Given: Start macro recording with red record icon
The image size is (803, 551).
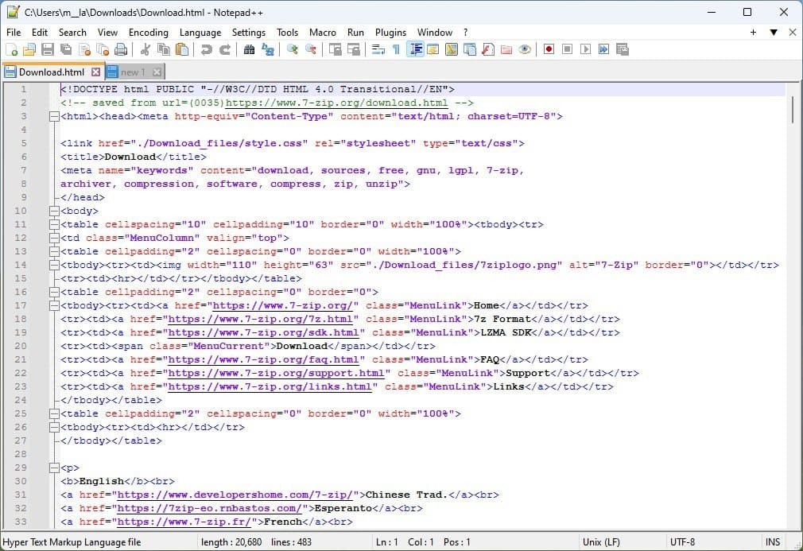Looking at the screenshot, I should point(549,49).
